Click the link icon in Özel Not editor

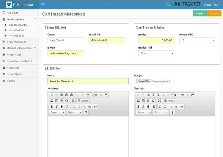pyautogui.click(x=183, y=95)
